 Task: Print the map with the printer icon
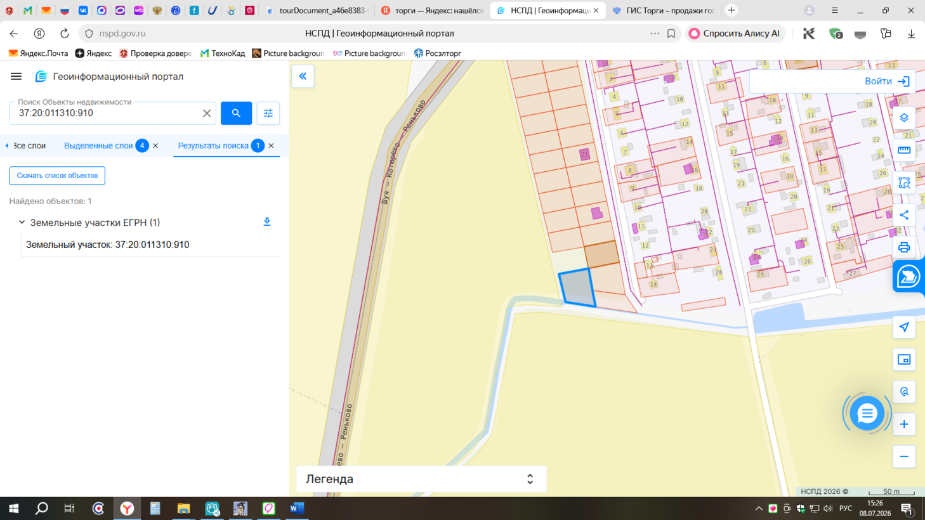tap(904, 247)
